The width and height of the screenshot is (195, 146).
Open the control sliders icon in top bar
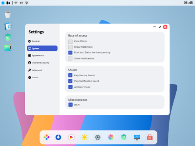(27, 3)
